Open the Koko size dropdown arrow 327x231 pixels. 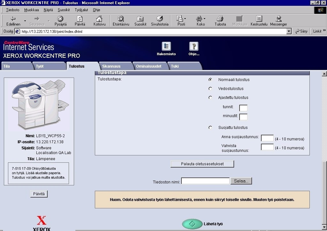204,19
